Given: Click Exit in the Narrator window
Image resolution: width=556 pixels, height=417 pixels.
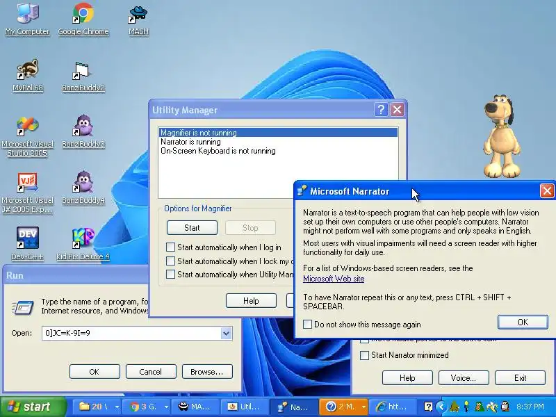Looking at the screenshot, I should point(520,377).
